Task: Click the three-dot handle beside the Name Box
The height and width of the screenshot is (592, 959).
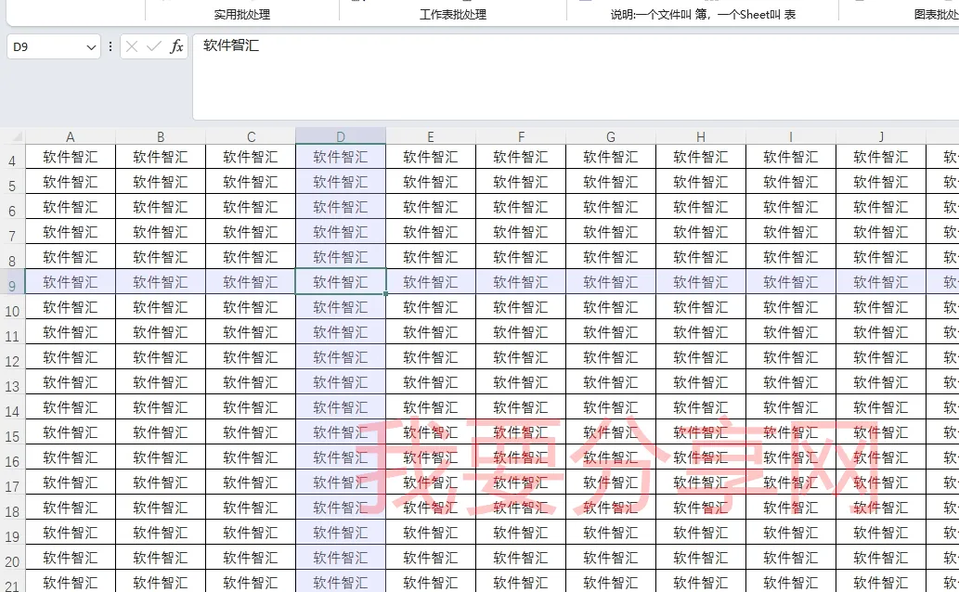Action: [110, 46]
